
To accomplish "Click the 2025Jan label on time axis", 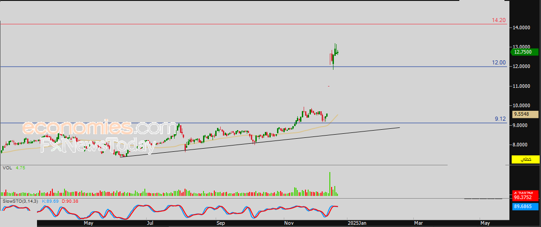I will 357,223.
